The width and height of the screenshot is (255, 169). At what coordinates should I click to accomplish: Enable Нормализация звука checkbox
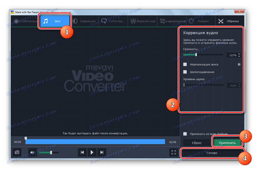point(185,64)
